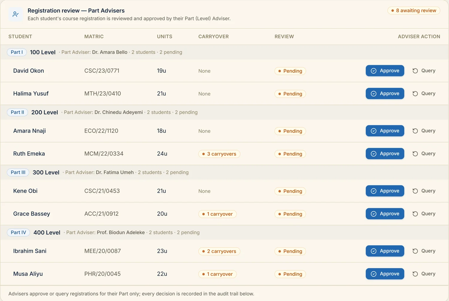The height and width of the screenshot is (301, 449).
Task: Click the Pending status for Ruth Emeka
Action: pos(290,154)
